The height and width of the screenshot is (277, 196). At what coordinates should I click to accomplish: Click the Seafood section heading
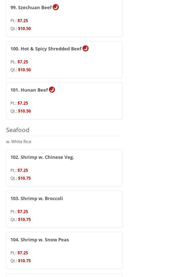18,130
